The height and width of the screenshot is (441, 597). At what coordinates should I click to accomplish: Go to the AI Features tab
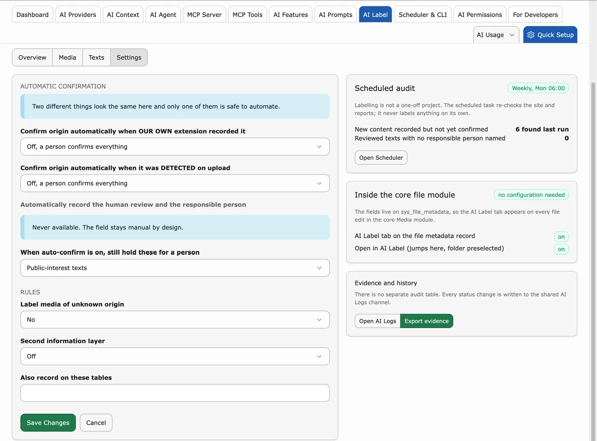pos(291,14)
